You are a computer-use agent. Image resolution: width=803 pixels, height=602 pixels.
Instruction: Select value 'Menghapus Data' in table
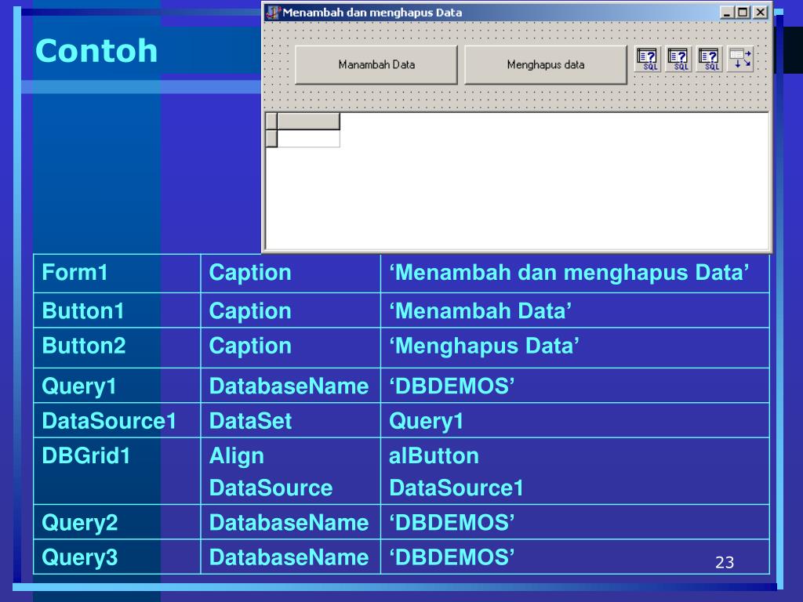tap(484, 346)
